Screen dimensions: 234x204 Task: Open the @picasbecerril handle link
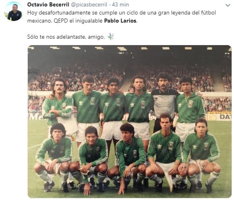point(89,5)
